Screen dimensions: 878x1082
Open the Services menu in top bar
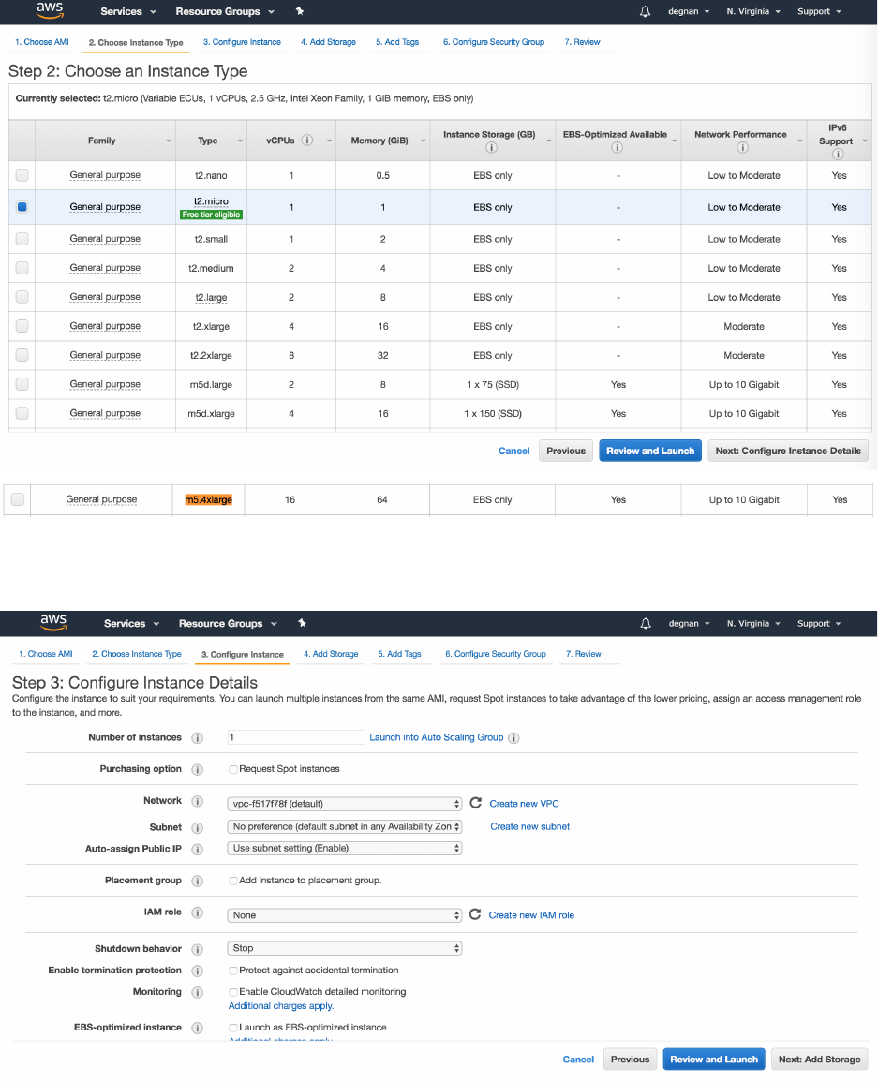pyautogui.click(x=128, y=11)
